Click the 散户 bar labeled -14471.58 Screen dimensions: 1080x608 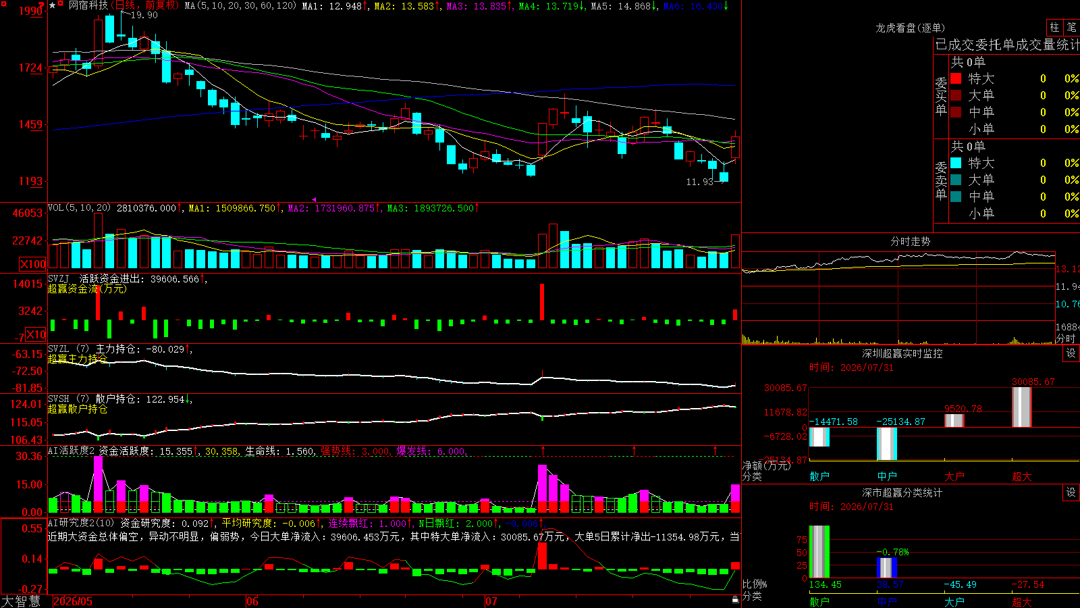click(819, 437)
